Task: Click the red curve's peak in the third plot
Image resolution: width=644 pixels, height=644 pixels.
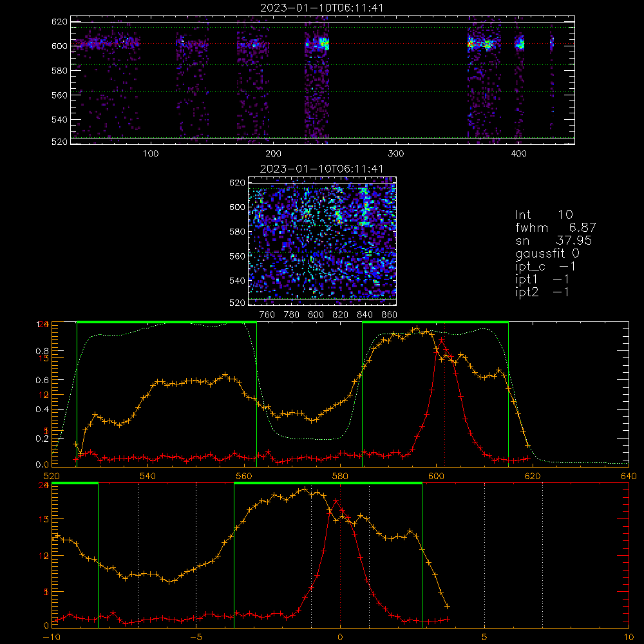Action: coord(442,340)
